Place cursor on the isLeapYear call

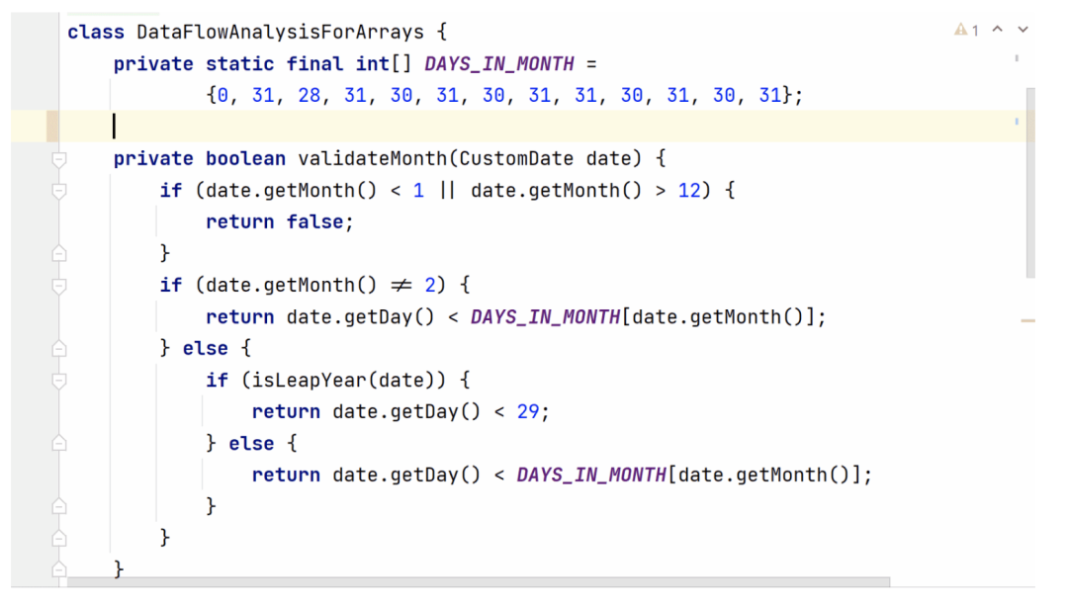point(297,381)
